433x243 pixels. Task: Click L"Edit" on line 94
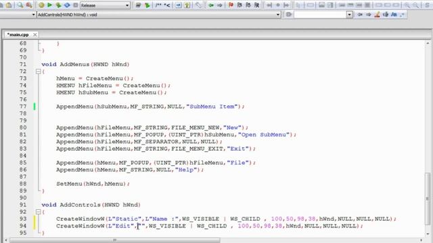click(x=121, y=226)
